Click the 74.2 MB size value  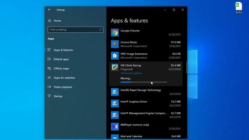click(x=176, y=102)
